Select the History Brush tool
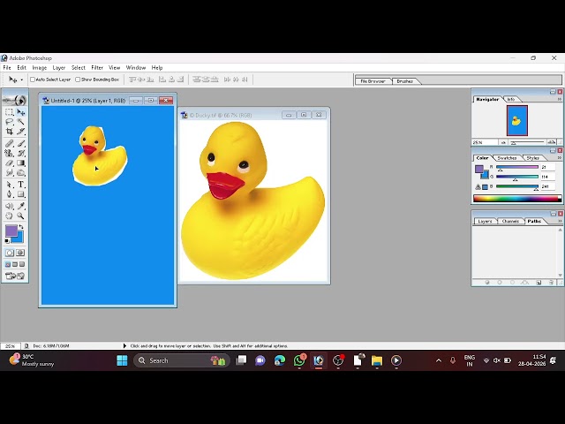 point(21,153)
